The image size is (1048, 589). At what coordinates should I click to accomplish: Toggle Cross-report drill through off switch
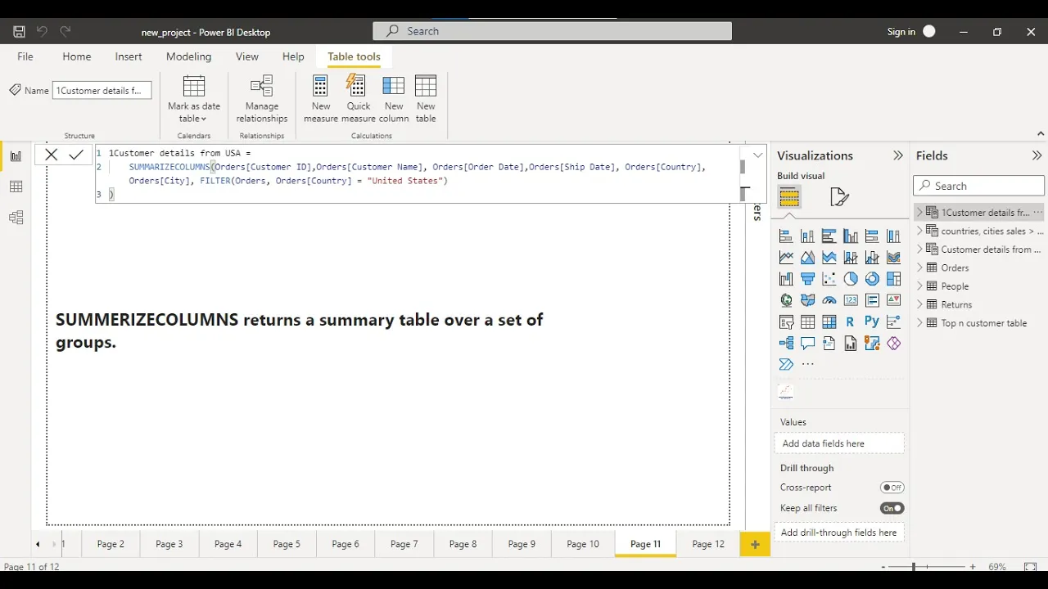[892, 488]
